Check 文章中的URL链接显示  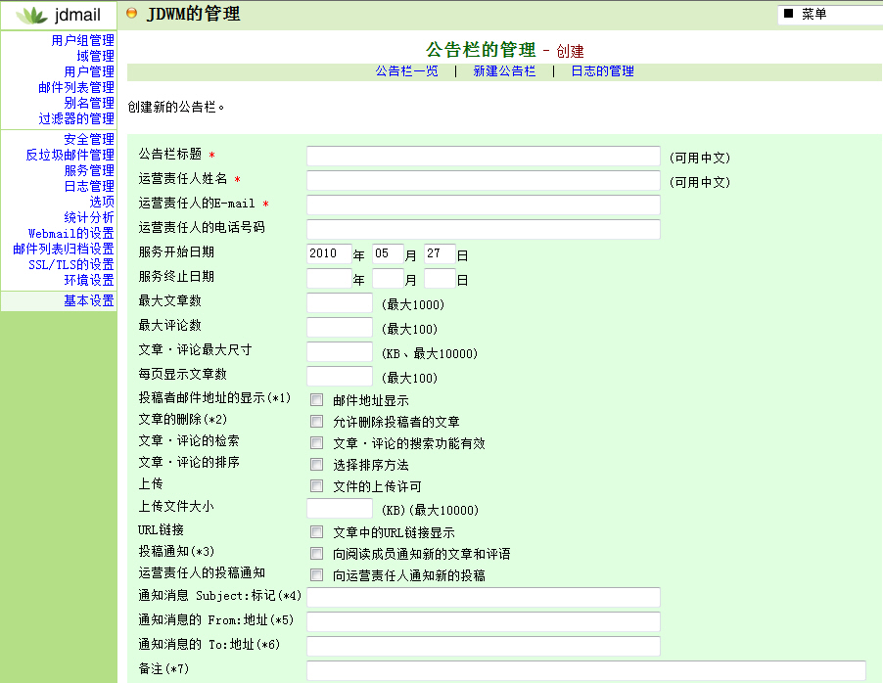pos(317,531)
